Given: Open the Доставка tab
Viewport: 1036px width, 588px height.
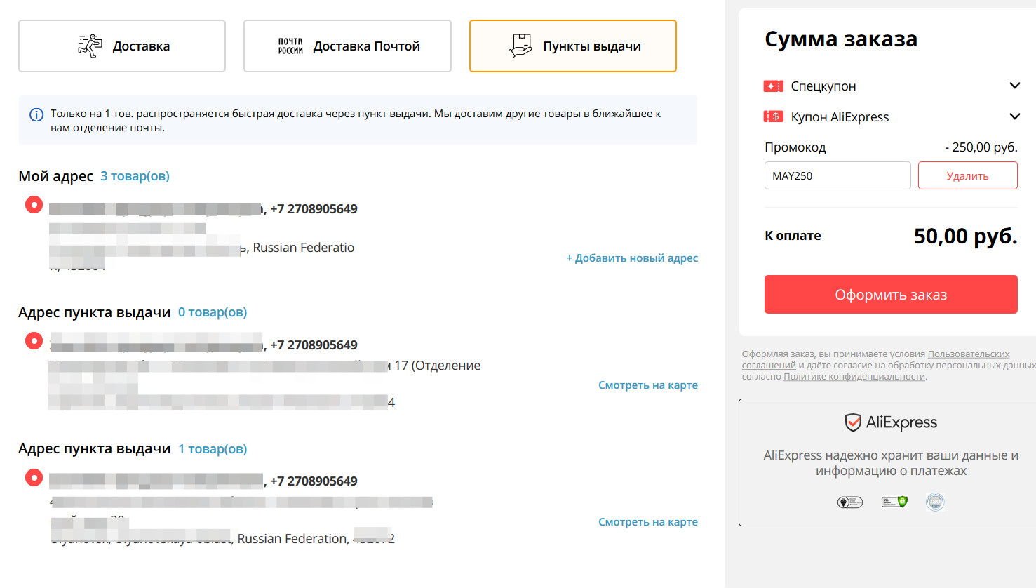Looking at the screenshot, I should click(122, 46).
